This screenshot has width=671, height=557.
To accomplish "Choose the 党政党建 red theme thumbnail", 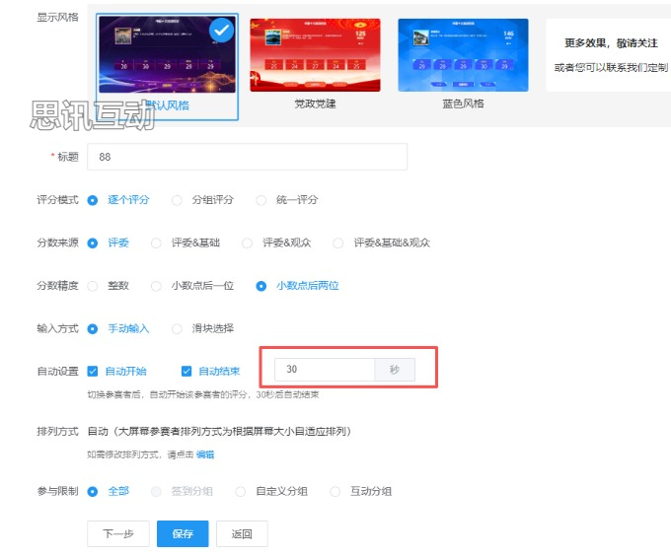I will (315, 56).
